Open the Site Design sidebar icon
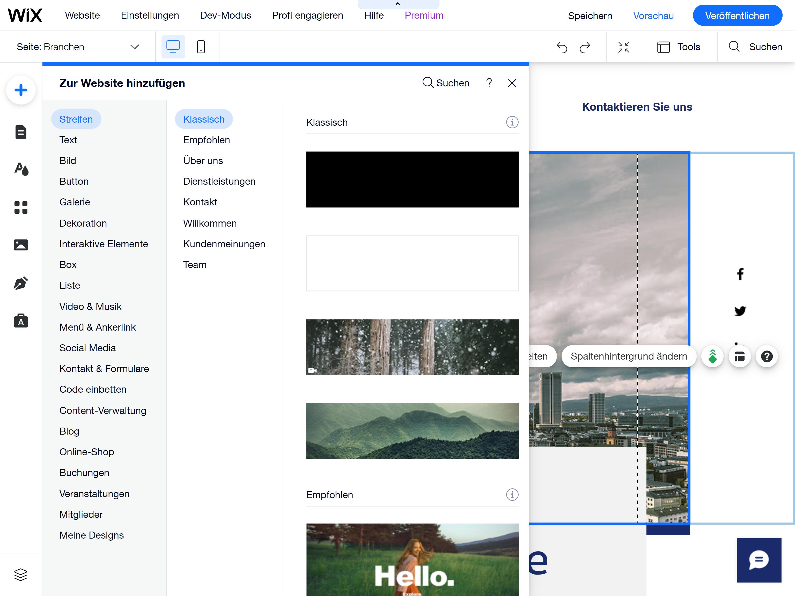795x596 pixels. 21,169
